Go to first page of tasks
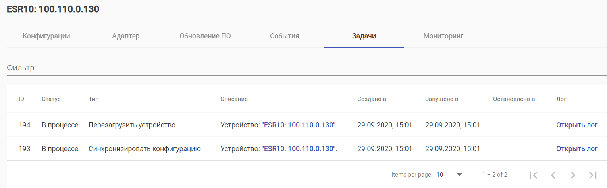 pos(534,175)
